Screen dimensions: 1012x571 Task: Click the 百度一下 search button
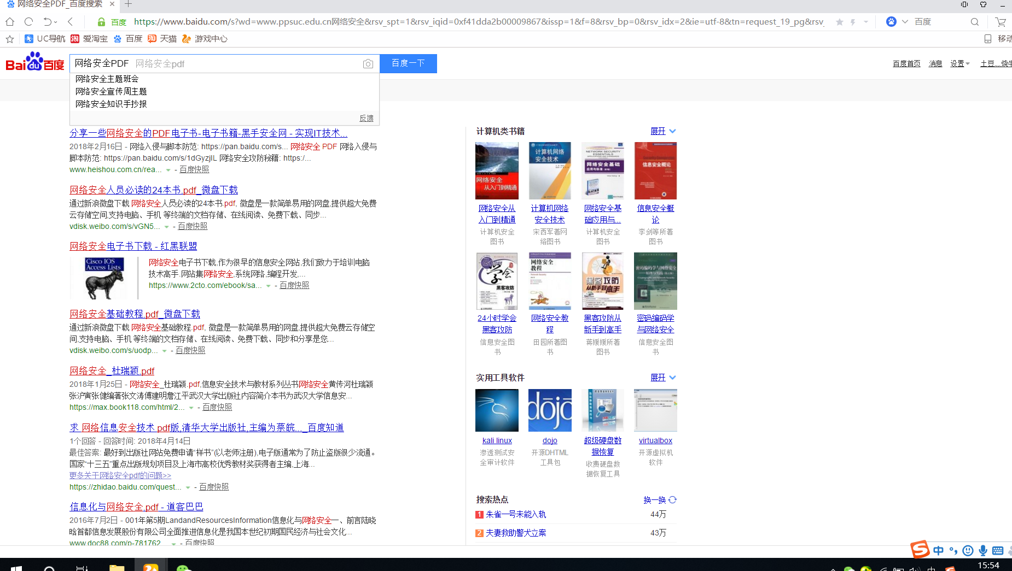[408, 63]
